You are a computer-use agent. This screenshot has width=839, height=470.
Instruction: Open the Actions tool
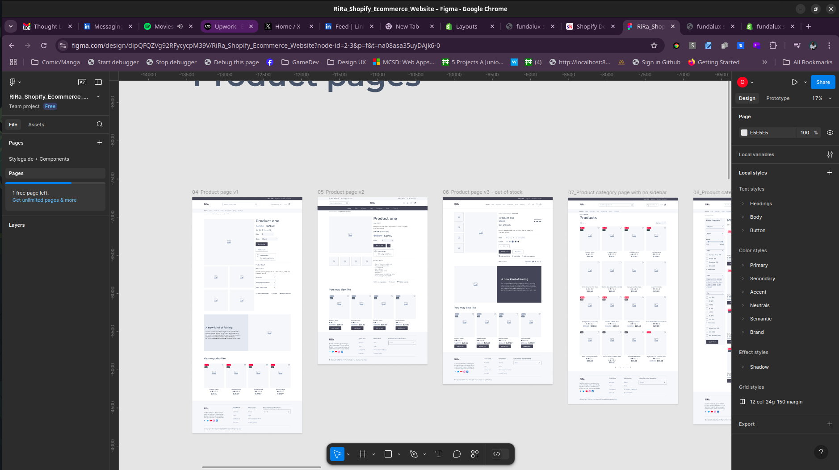point(475,454)
